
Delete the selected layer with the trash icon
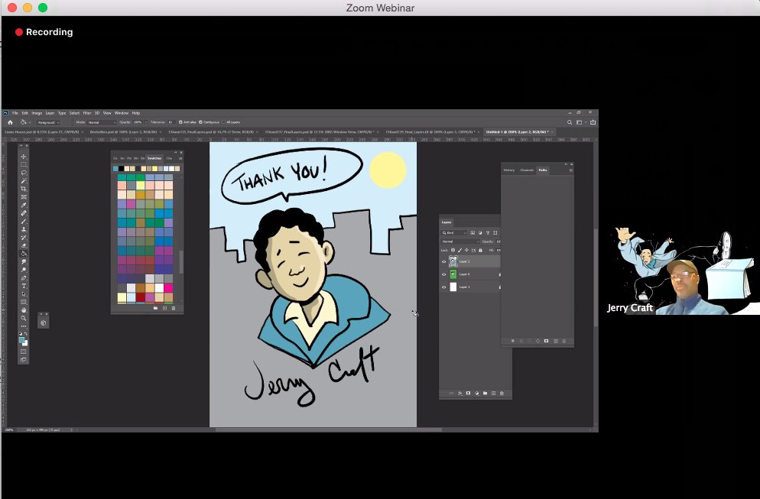[x=502, y=394]
